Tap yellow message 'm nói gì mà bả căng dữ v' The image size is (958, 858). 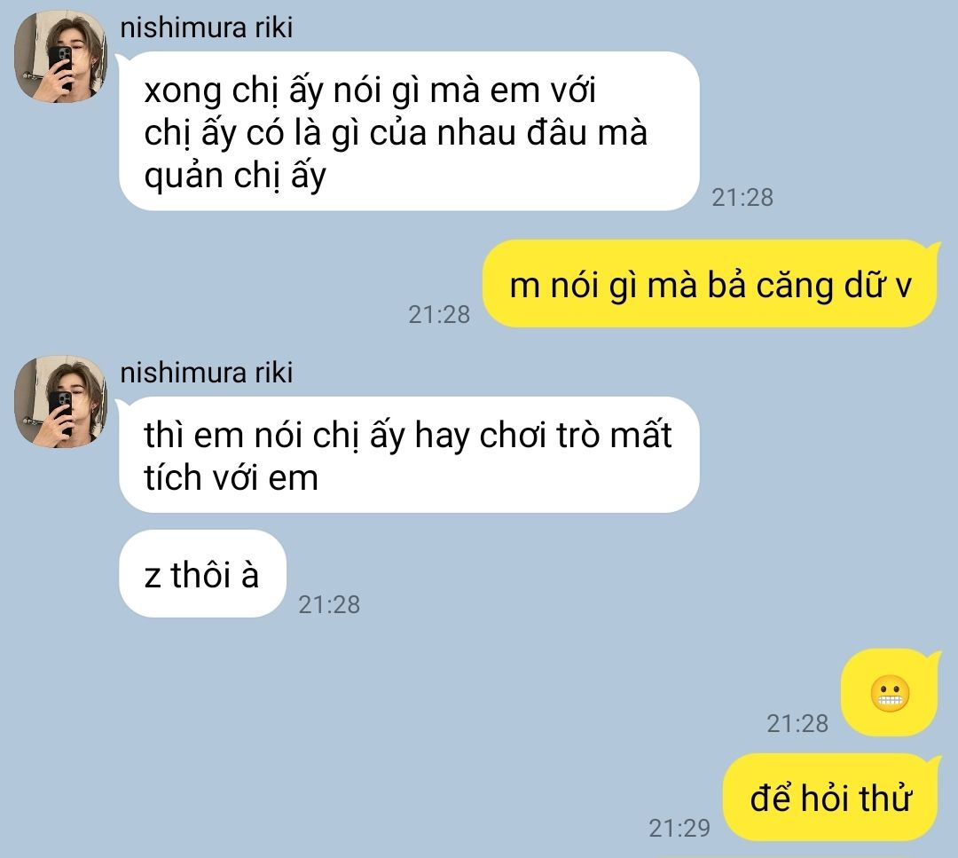pyautogui.click(x=710, y=284)
